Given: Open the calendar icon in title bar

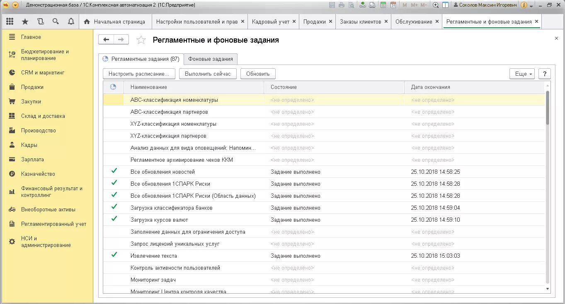Looking at the screenshot, I should click(393, 5).
